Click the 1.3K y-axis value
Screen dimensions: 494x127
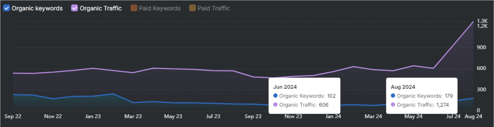(x=482, y=21)
